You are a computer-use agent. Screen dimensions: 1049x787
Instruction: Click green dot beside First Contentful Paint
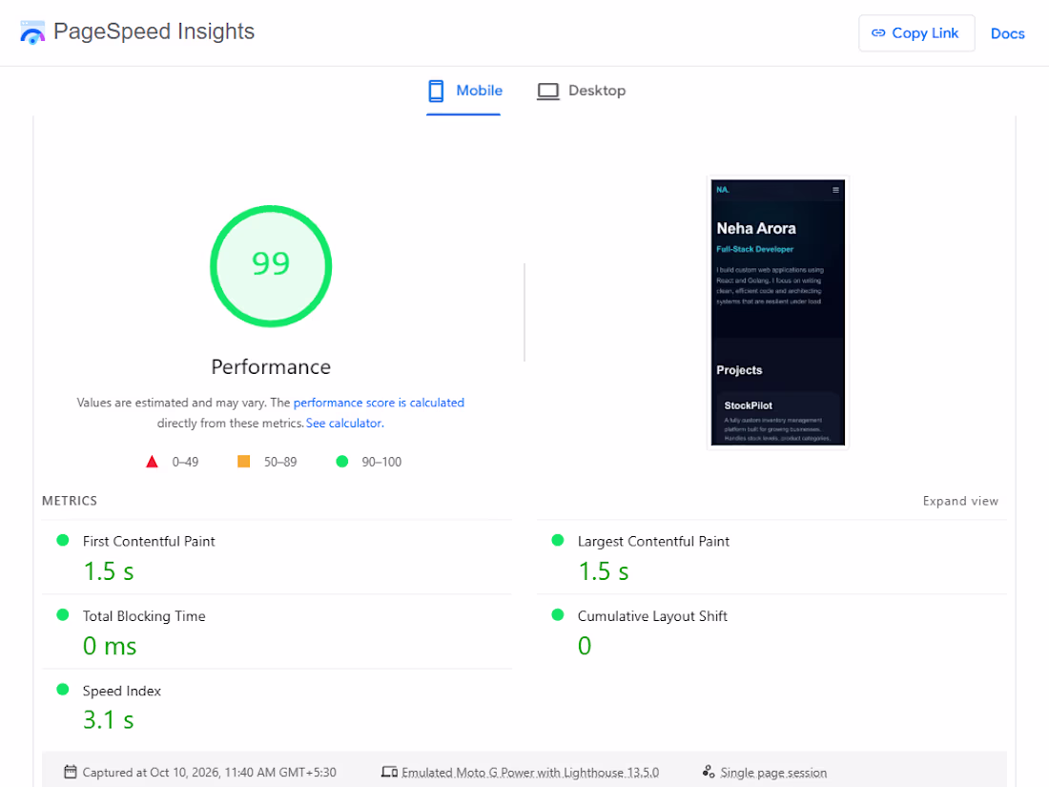(63, 540)
